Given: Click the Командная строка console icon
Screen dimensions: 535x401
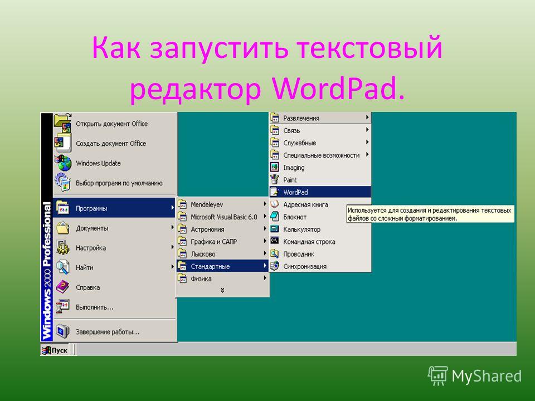Looking at the screenshot, I should click(275, 241).
